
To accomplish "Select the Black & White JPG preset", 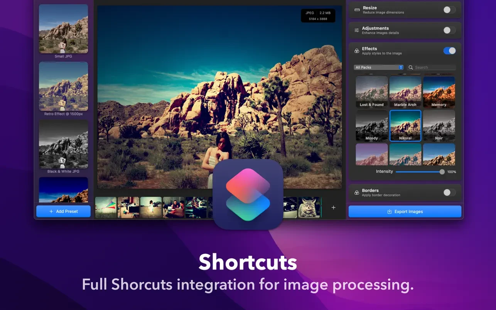I will coord(63,144).
